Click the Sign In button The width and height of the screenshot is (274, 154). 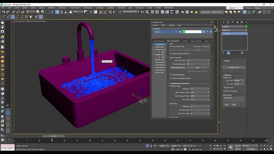point(234,8)
